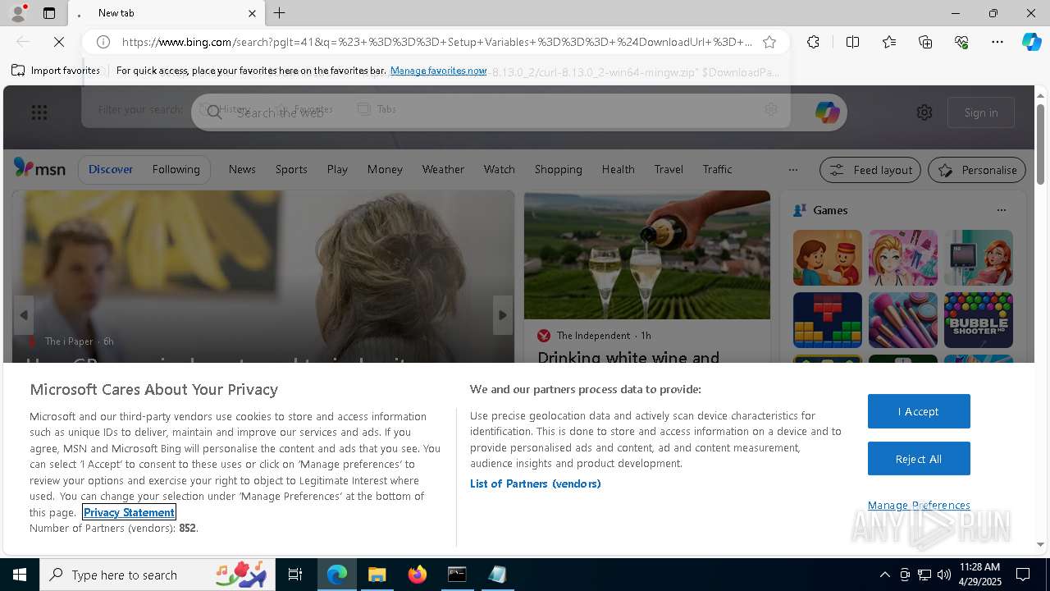Switch to the Following tab
Image resolution: width=1050 pixels, height=591 pixels.
point(176,169)
